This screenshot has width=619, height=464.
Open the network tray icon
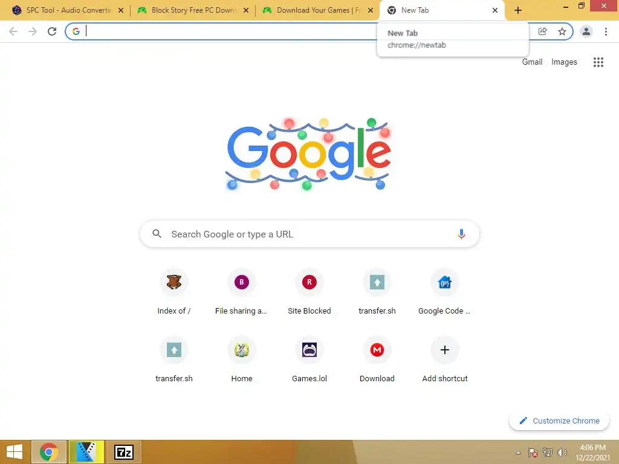[548, 453]
